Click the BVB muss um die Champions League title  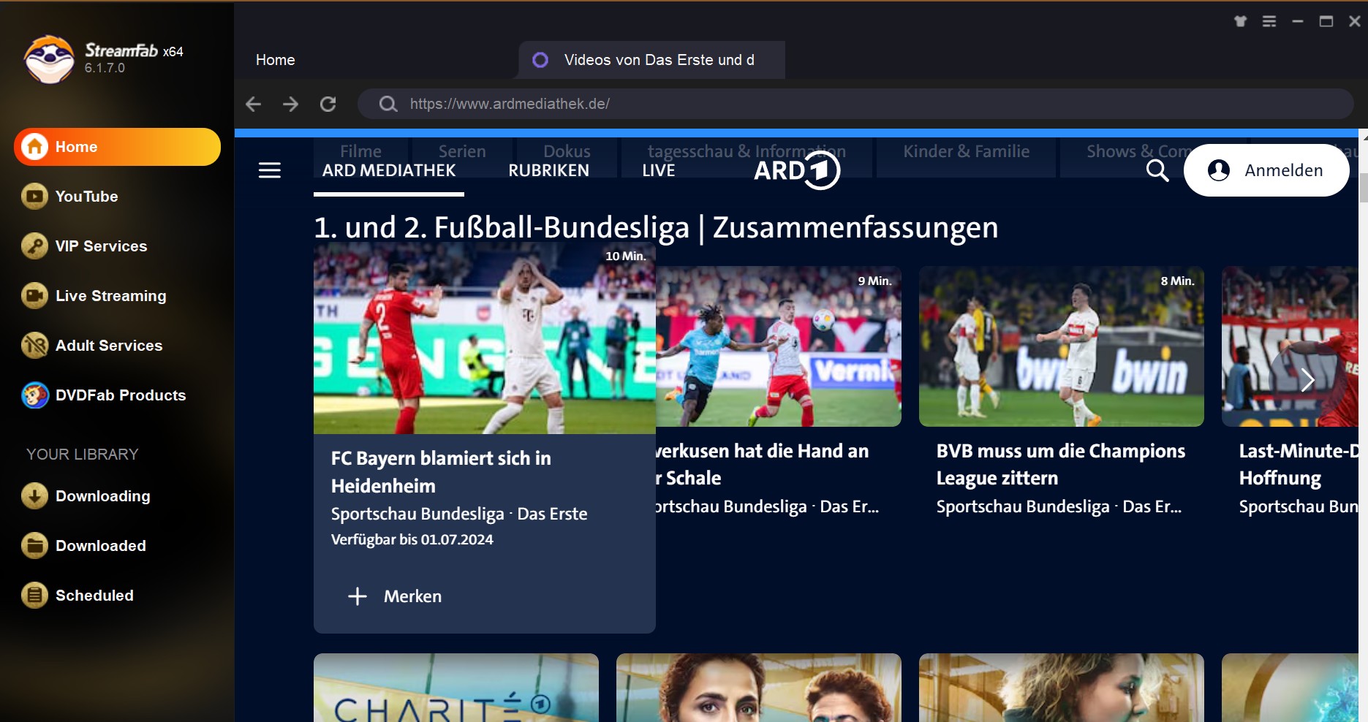1061,464
